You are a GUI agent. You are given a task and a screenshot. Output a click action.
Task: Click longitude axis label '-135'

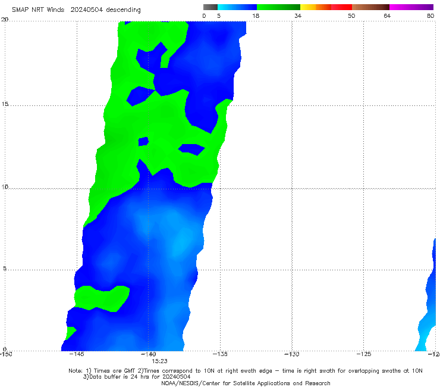coord(220,354)
